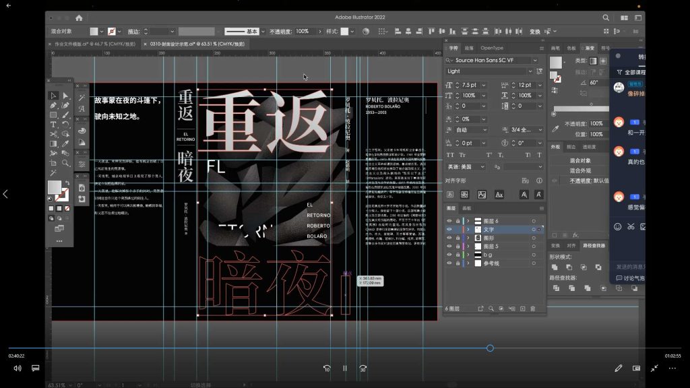Open the font family dropdown
The width and height of the screenshot is (690, 388).
(534, 60)
